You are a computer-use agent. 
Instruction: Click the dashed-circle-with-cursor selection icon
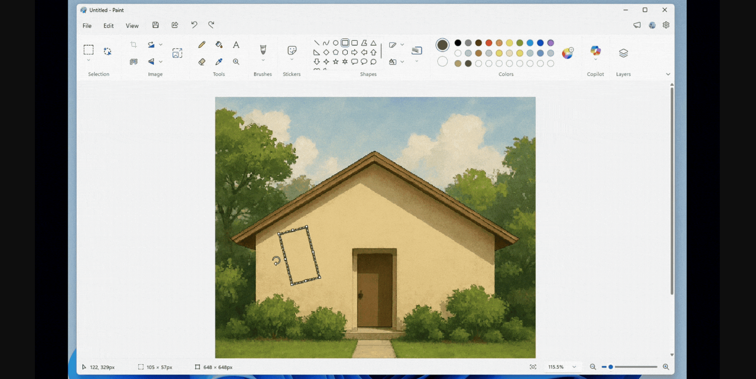[x=107, y=51]
